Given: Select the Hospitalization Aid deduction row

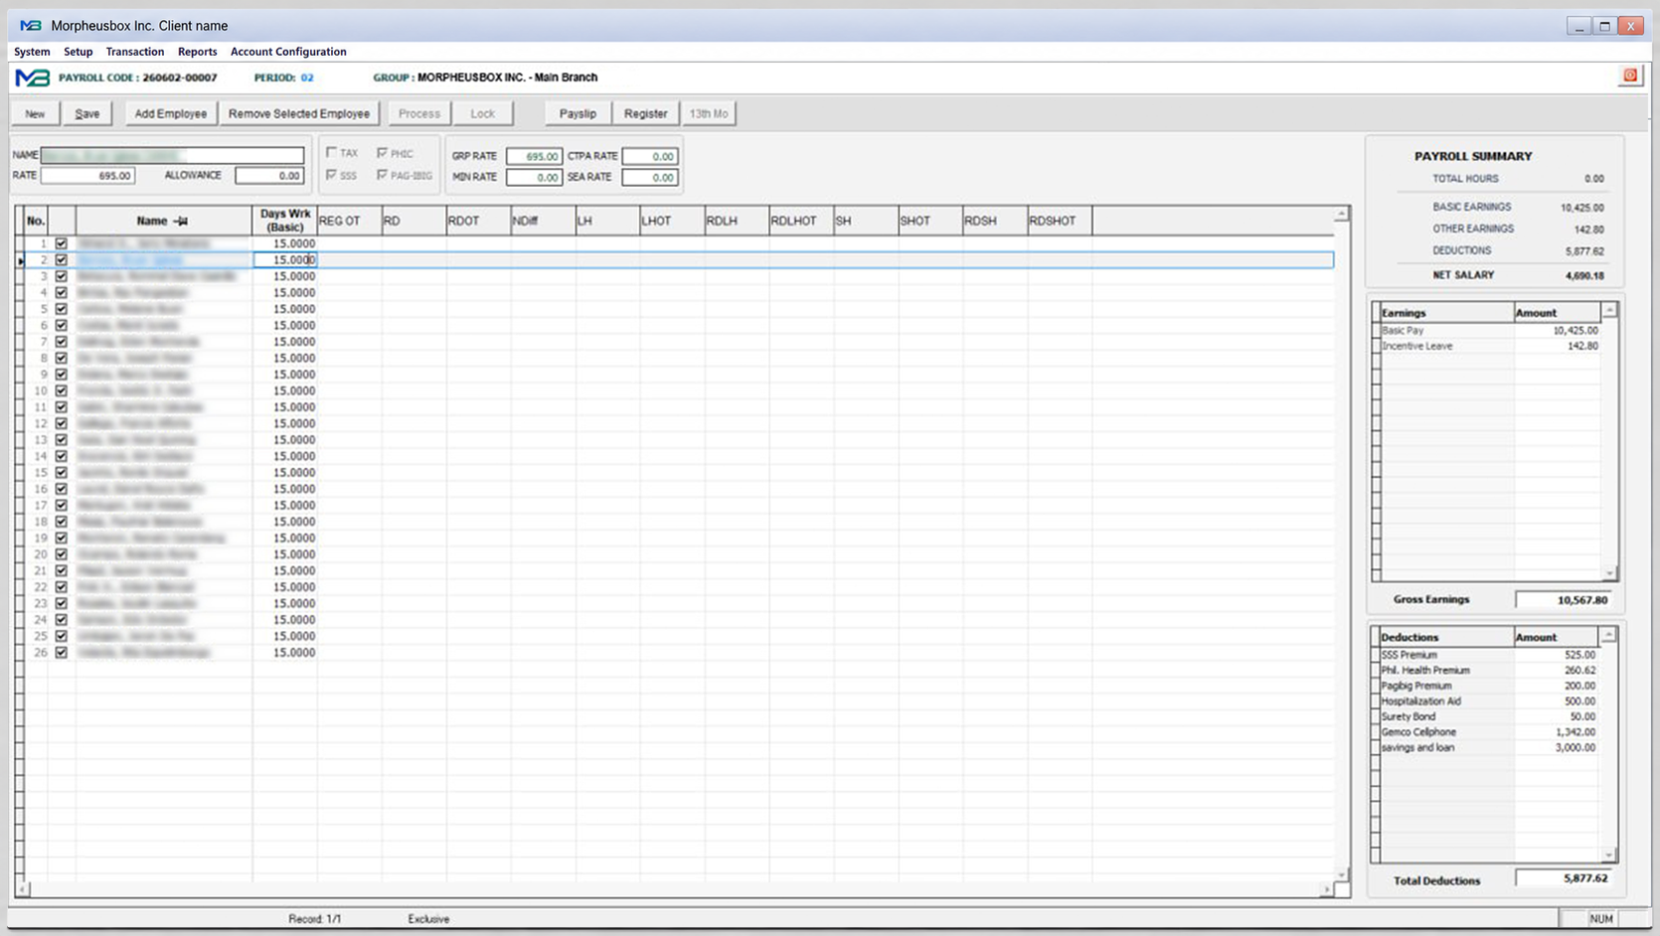Looking at the screenshot, I should [x=1489, y=702].
